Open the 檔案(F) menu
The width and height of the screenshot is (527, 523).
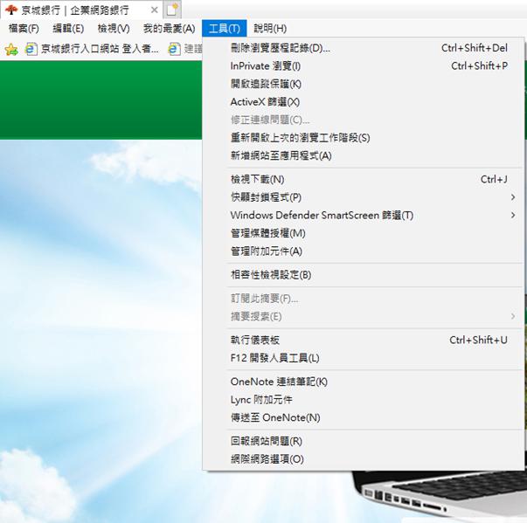point(24,29)
